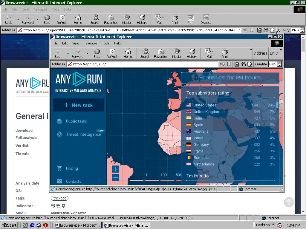Launch Opera from quick launch

coord(45,225)
